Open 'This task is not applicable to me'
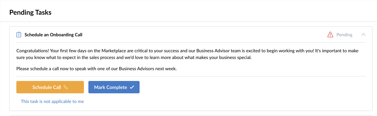Image resolution: width=377 pixels, height=116 pixels. point(52,101)
